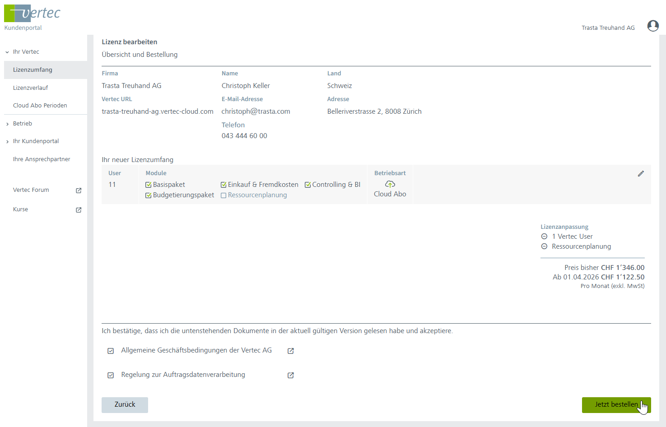
Task: Go to Cloud Abo Perioden
Action: click(40, 106)
